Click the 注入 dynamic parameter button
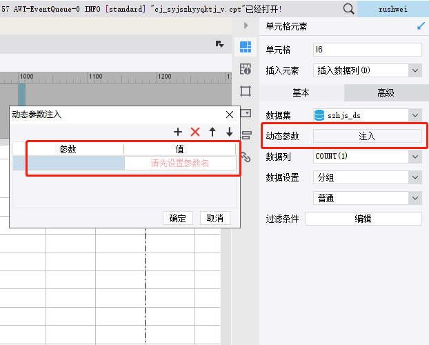Image resolution: width=429 pixels, height=345 pixels. [x=367, y=136]
